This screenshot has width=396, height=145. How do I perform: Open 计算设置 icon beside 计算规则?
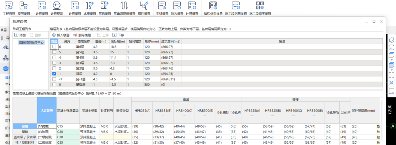42,5
